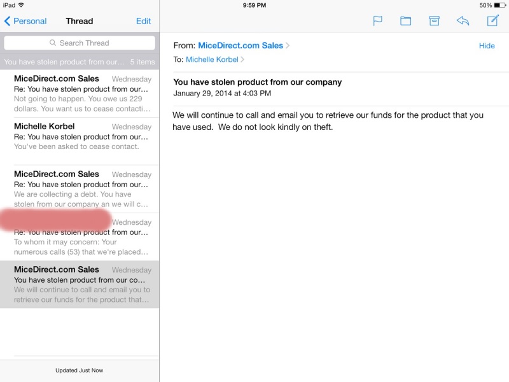509x382 pixels.
Task: Archive the message with the box icon
Action: pyautogui.click(x=434, y=21)
